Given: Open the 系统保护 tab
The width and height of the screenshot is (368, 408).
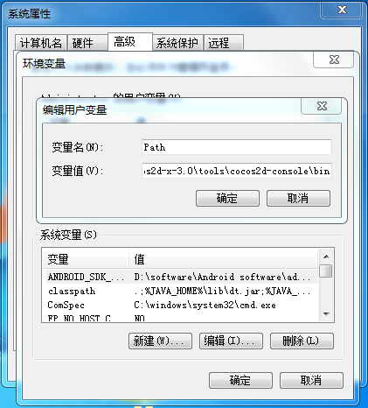Looking at the screenshot, I should pos(177,43).
